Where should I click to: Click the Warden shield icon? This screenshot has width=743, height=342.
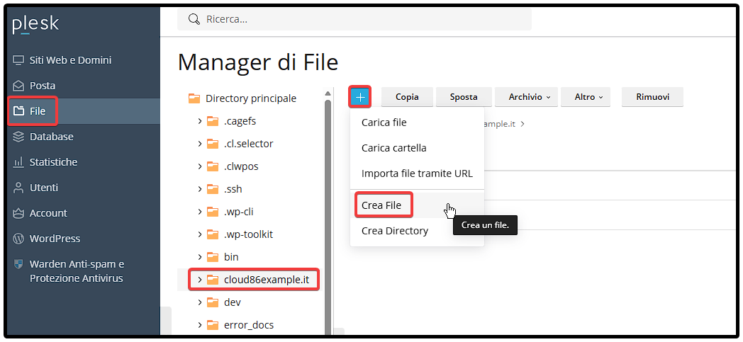(18, 264)
